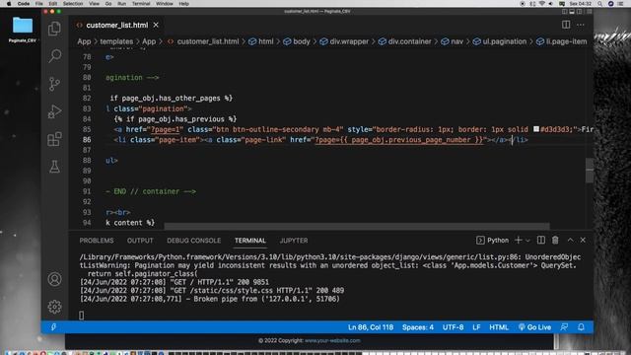Click line number 86 in gutter
Screen dimensions: 631x355
tap(87, 140)
